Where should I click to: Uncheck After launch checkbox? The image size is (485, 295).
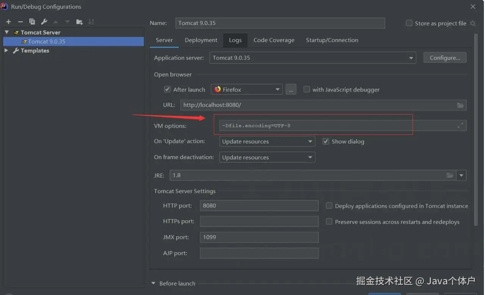click(167, 89)
